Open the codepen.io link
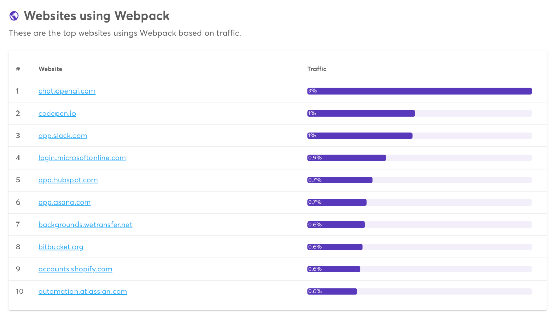 (57, 113)
